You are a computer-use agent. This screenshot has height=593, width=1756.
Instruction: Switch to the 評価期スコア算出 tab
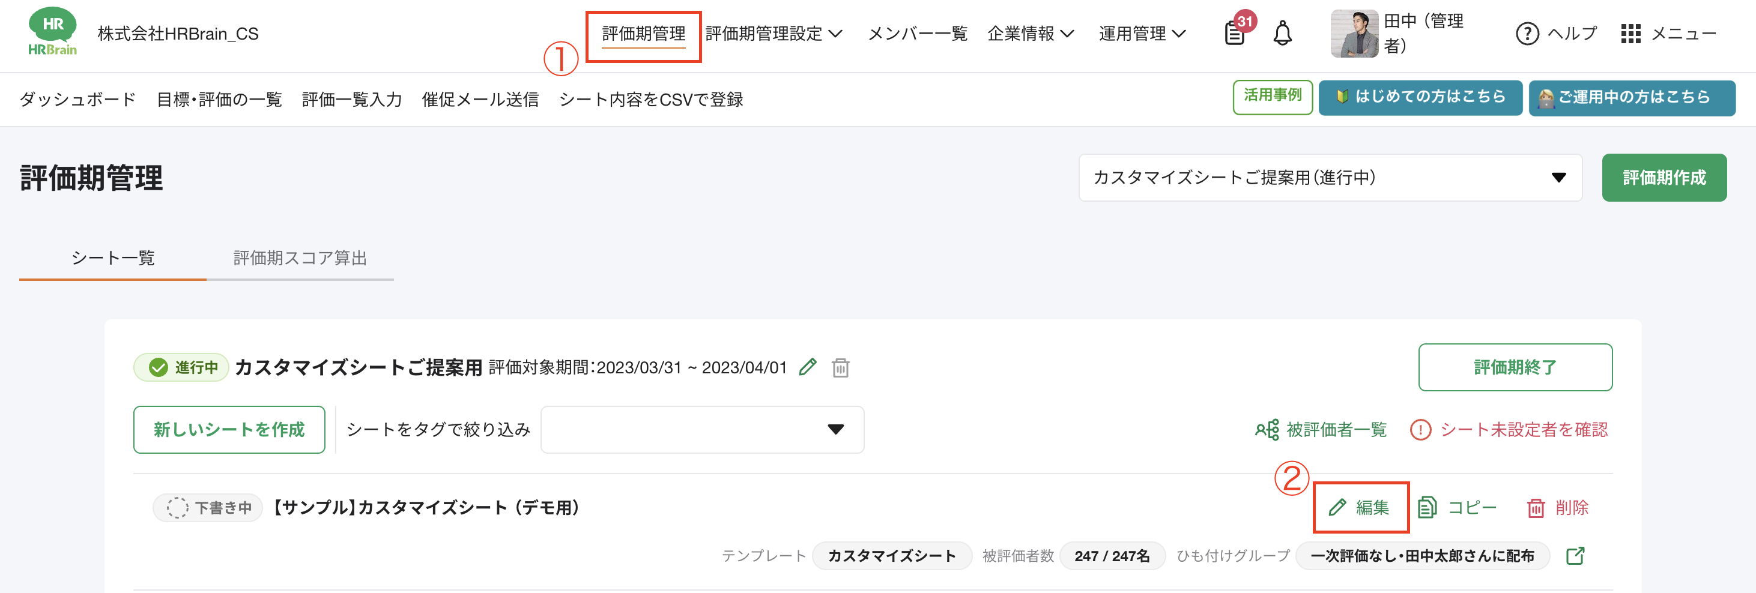[x=300, y=258]
